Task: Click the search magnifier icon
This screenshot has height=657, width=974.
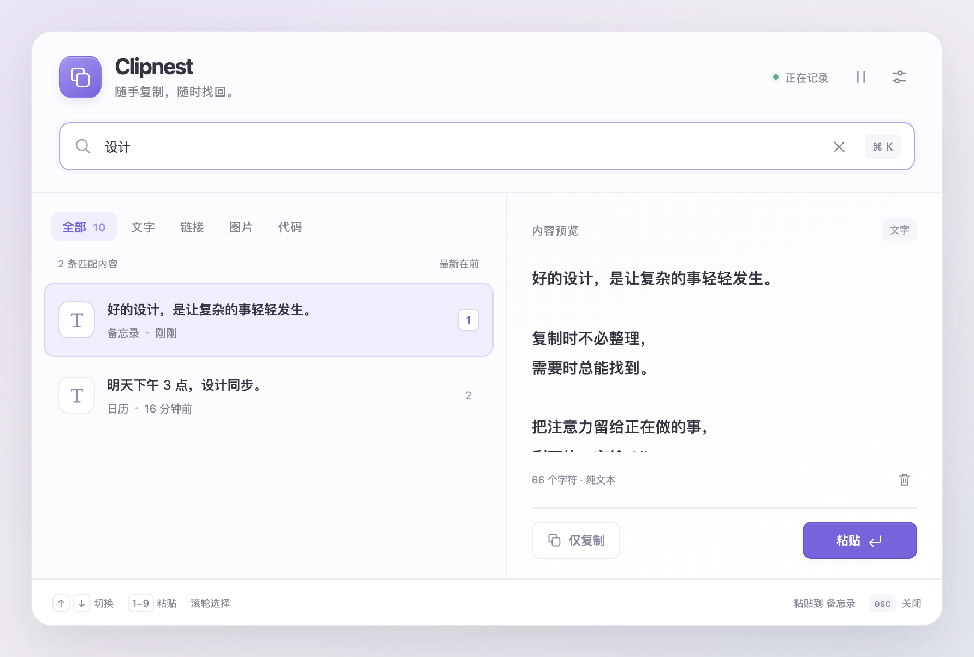Action: [x=83, y=146]
